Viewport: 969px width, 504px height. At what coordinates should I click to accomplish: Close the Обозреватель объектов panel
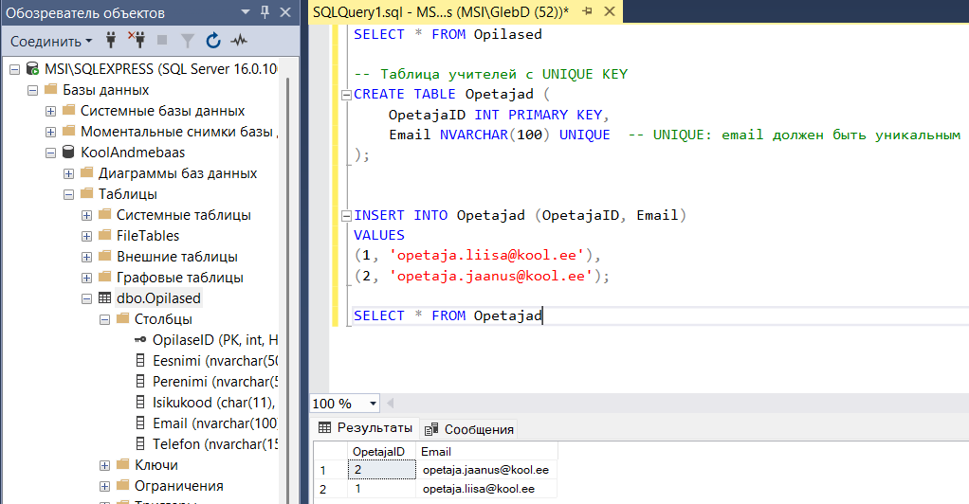pyautogui.click(x=285, y=11)
